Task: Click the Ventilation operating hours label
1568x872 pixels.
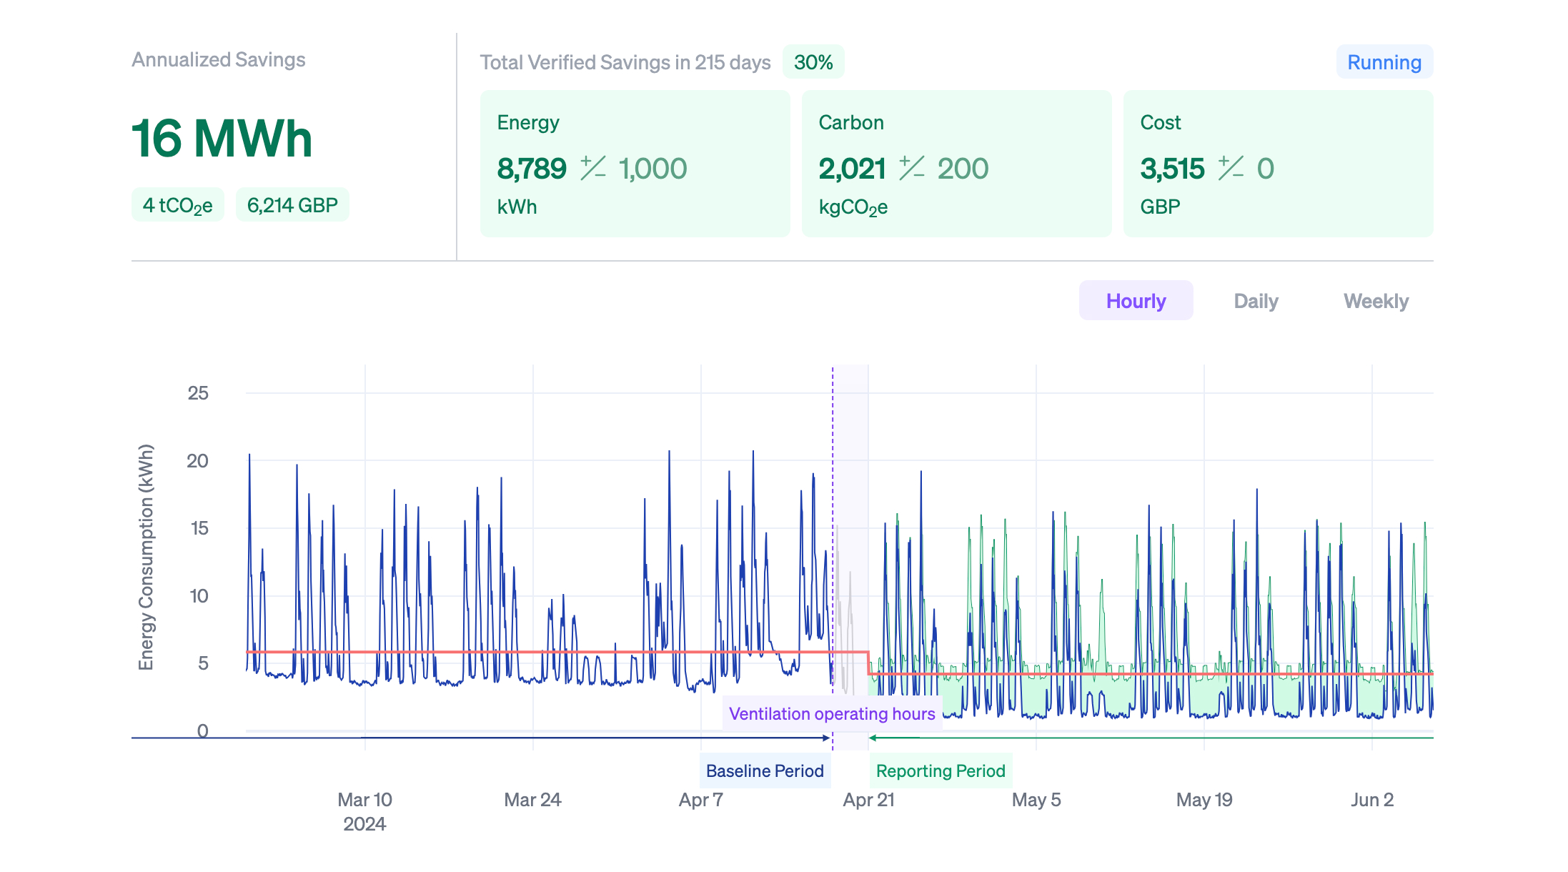Action: point(833,713)
